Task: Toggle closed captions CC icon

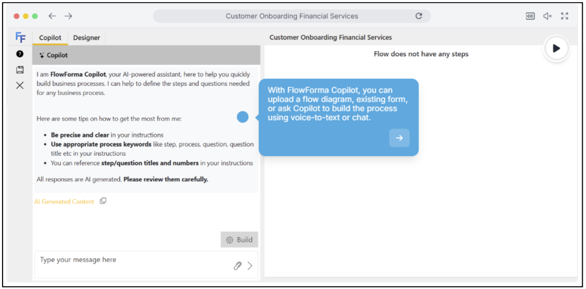Action: 530,16
